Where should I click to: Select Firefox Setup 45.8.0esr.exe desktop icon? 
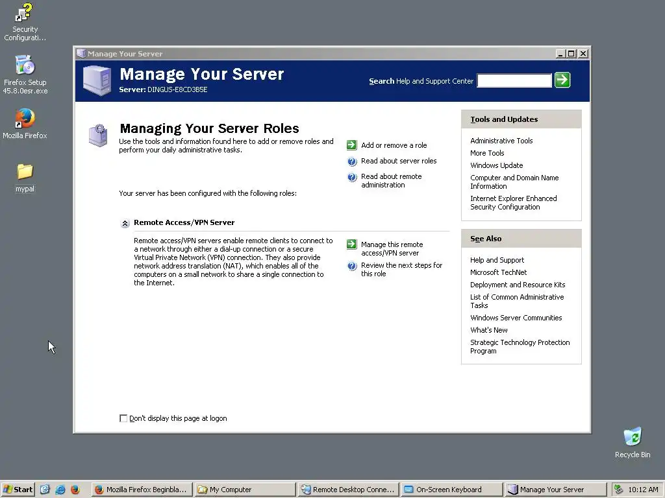pos(25,75)
